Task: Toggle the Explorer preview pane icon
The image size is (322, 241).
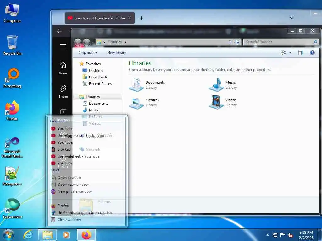Action: (x=301, y=53)
